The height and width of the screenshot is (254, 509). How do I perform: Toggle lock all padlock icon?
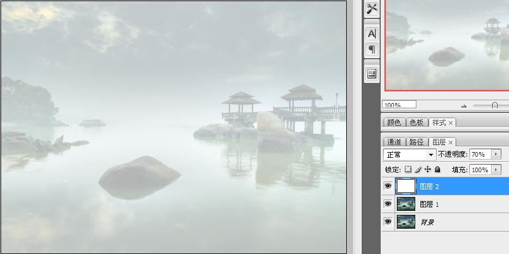click(x=437, y=169)
